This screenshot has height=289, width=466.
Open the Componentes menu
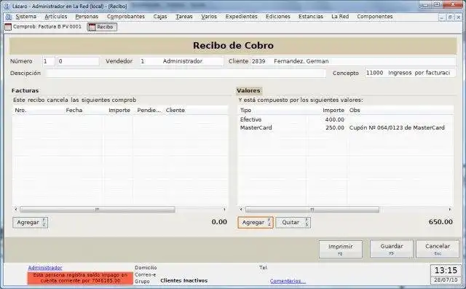coord(375,17)
